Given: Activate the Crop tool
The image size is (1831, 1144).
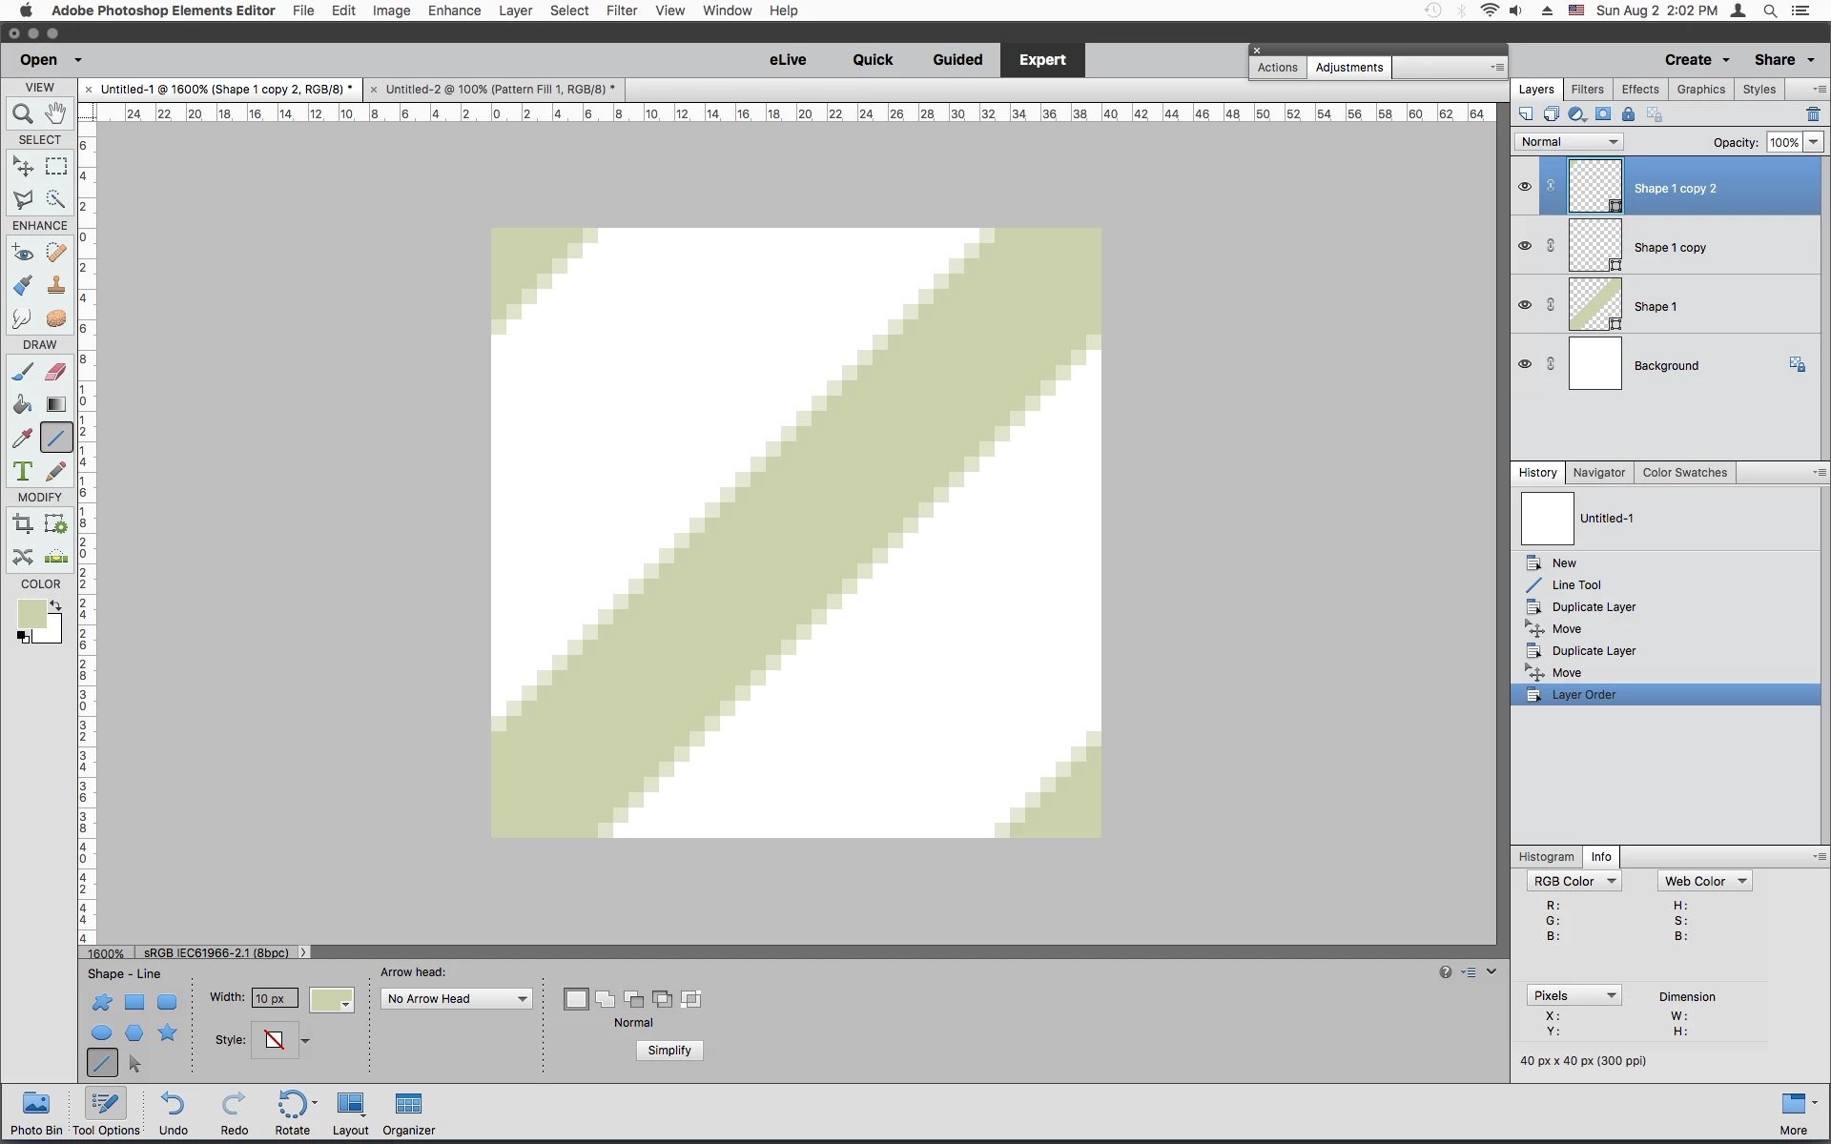Looking at the screenshot, I should click(23, 523).
